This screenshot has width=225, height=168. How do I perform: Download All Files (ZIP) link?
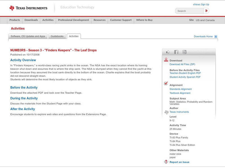coord(183,64)
